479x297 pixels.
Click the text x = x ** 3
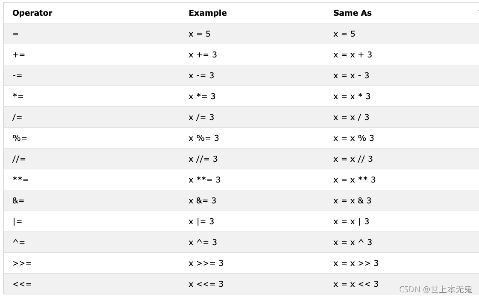[354, 180]
